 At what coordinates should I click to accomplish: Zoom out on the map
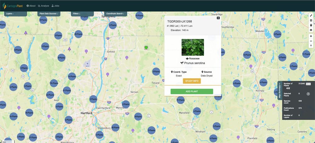pos(311,41)
